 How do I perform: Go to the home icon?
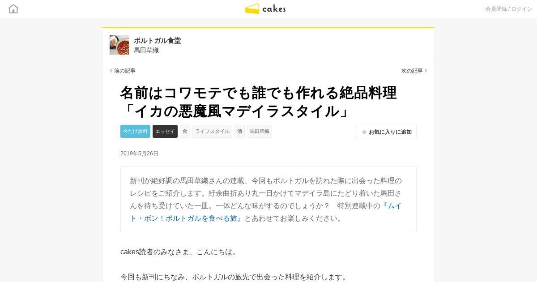pos(13,9)
